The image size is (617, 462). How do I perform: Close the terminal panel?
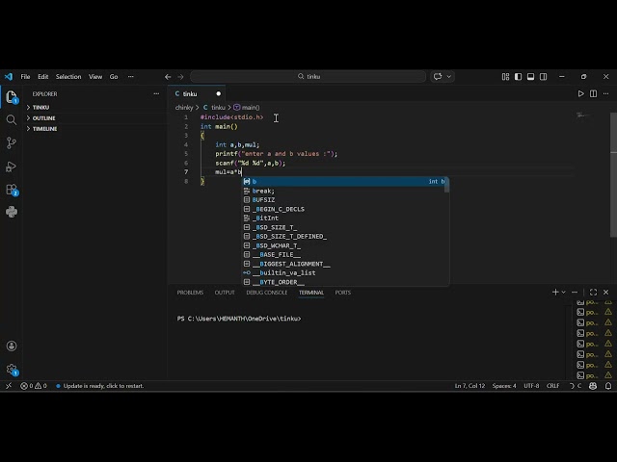point(606,293)
